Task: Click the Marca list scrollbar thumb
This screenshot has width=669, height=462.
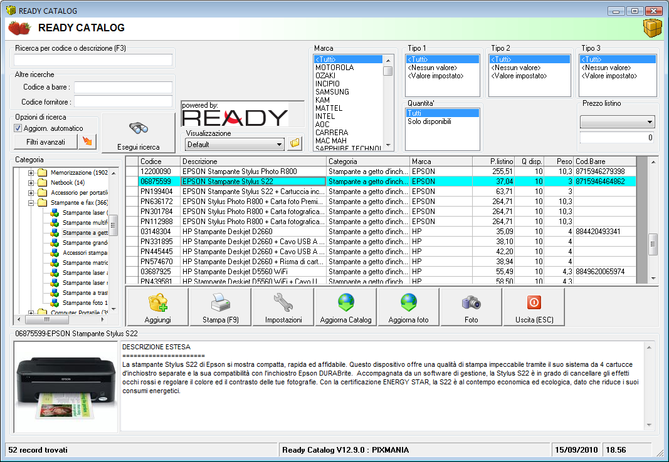Action: coord(388,71)
